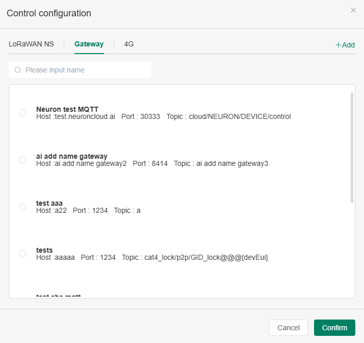Click the gateway list vertical scrollbar

(352, 148)
